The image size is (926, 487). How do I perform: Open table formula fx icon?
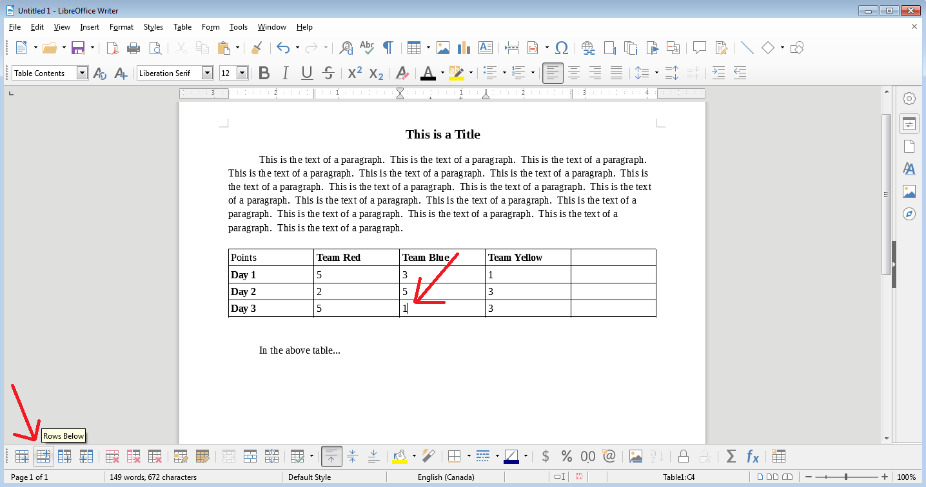752,457
